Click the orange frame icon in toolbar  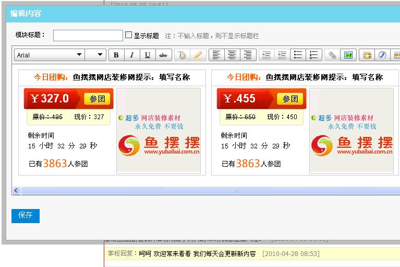point(367,55)
